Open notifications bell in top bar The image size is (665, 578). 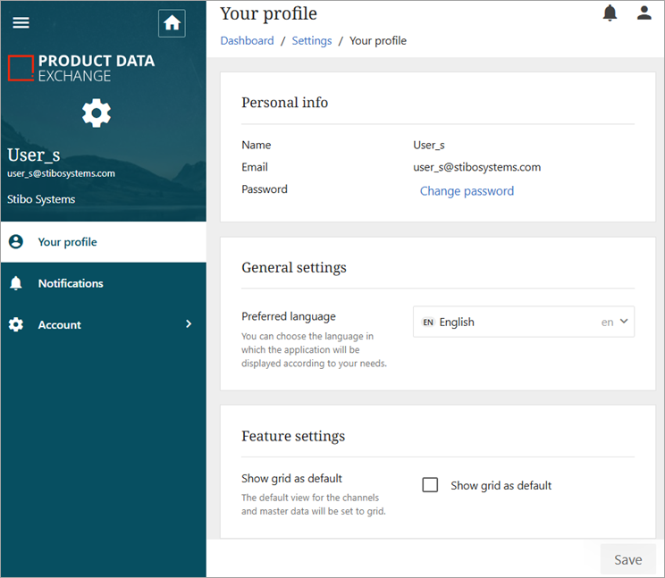(610, 13)
